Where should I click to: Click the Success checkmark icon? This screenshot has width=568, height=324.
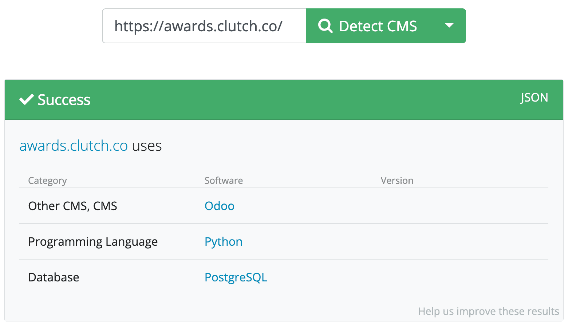tap(27, 99)
